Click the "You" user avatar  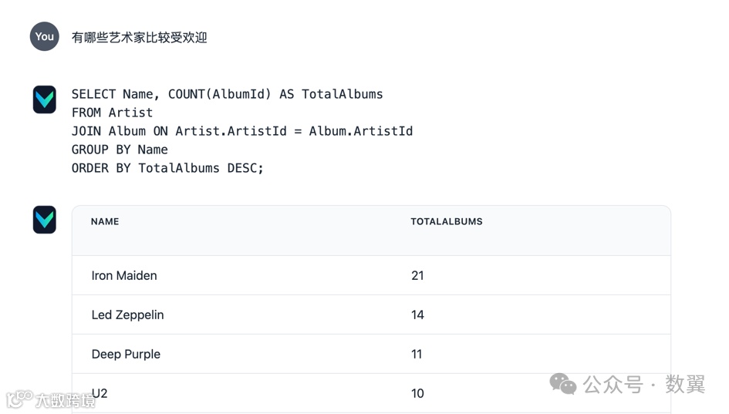[x=45, y=36]
